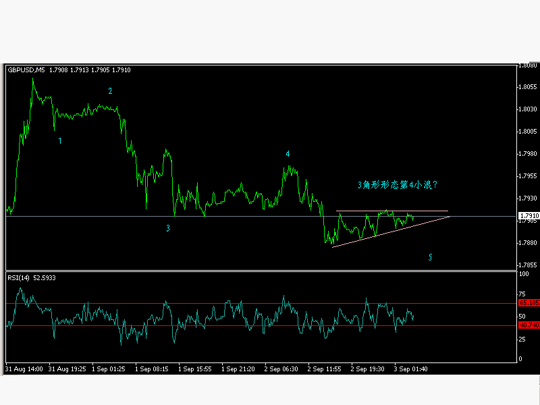
Task: Click the Chinese triangle pattern annotation text
Action: 398,185
